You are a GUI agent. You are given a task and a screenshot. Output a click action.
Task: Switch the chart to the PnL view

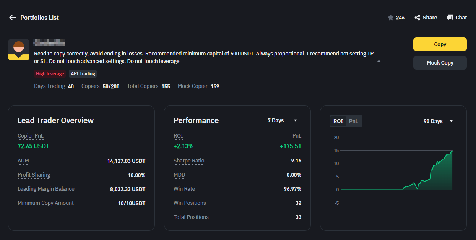(x=354, y=121)
